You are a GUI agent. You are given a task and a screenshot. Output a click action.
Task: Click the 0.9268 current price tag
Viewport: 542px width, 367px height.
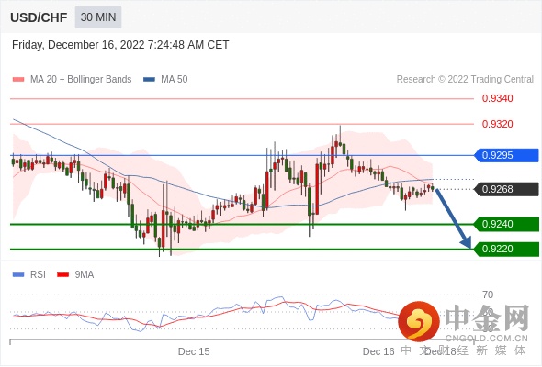click(506, 189)
